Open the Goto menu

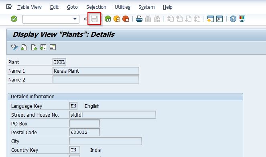coord(72,7)
